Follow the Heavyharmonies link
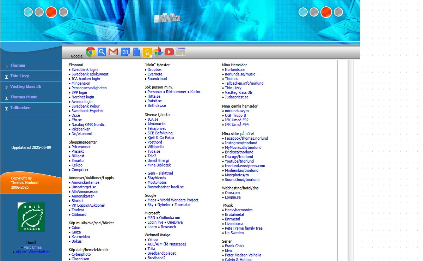423x261 pixels. tap(239, 210)
